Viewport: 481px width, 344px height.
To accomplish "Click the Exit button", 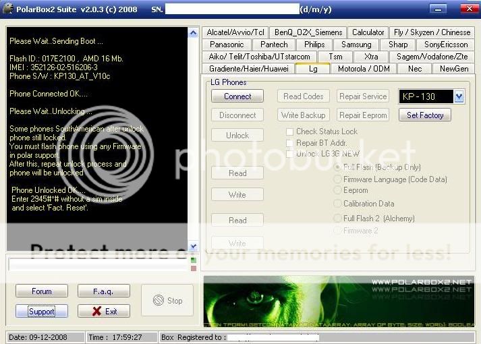I will [104, 311].
